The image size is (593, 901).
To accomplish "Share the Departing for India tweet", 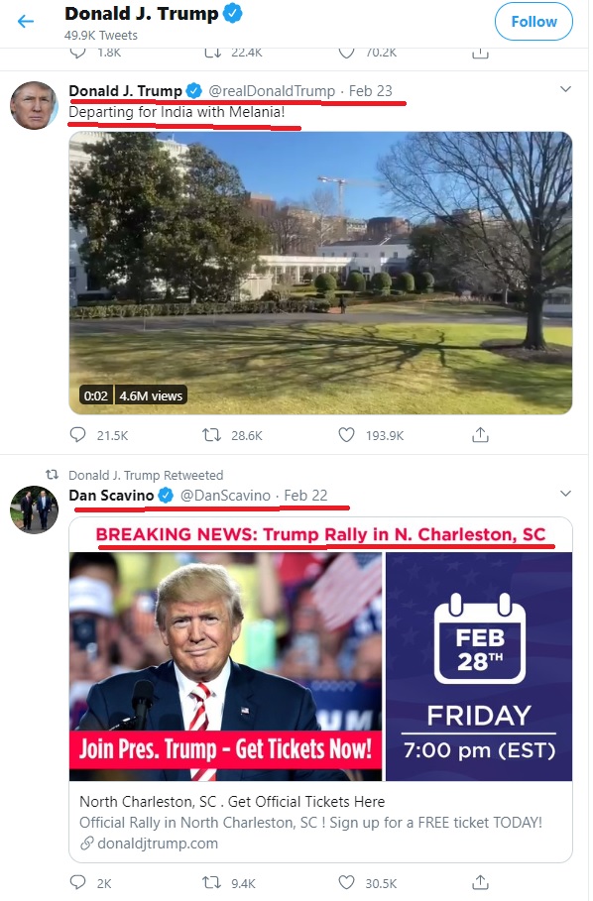I will pyautogui.click(x=480, y=435).
